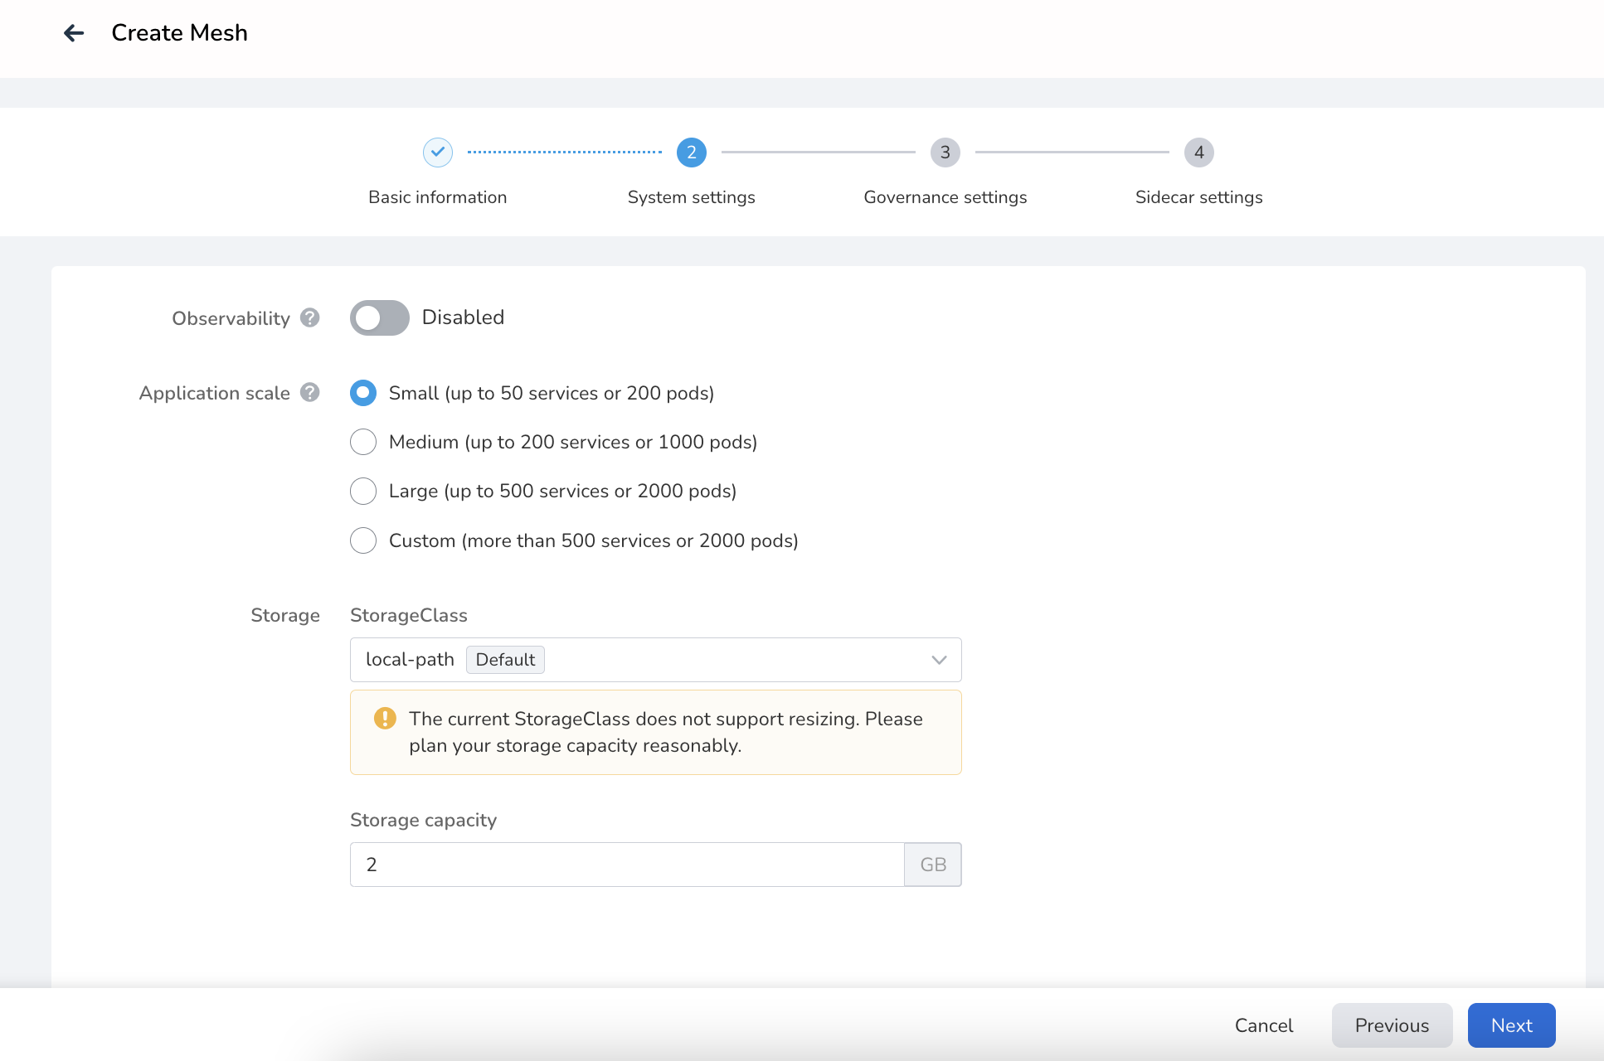Image resolution: width=1604 pixels, height=1061 pixels.
Task: Choose Large application scale radio button
Action: pyautogui.click(x=363, y=491)
